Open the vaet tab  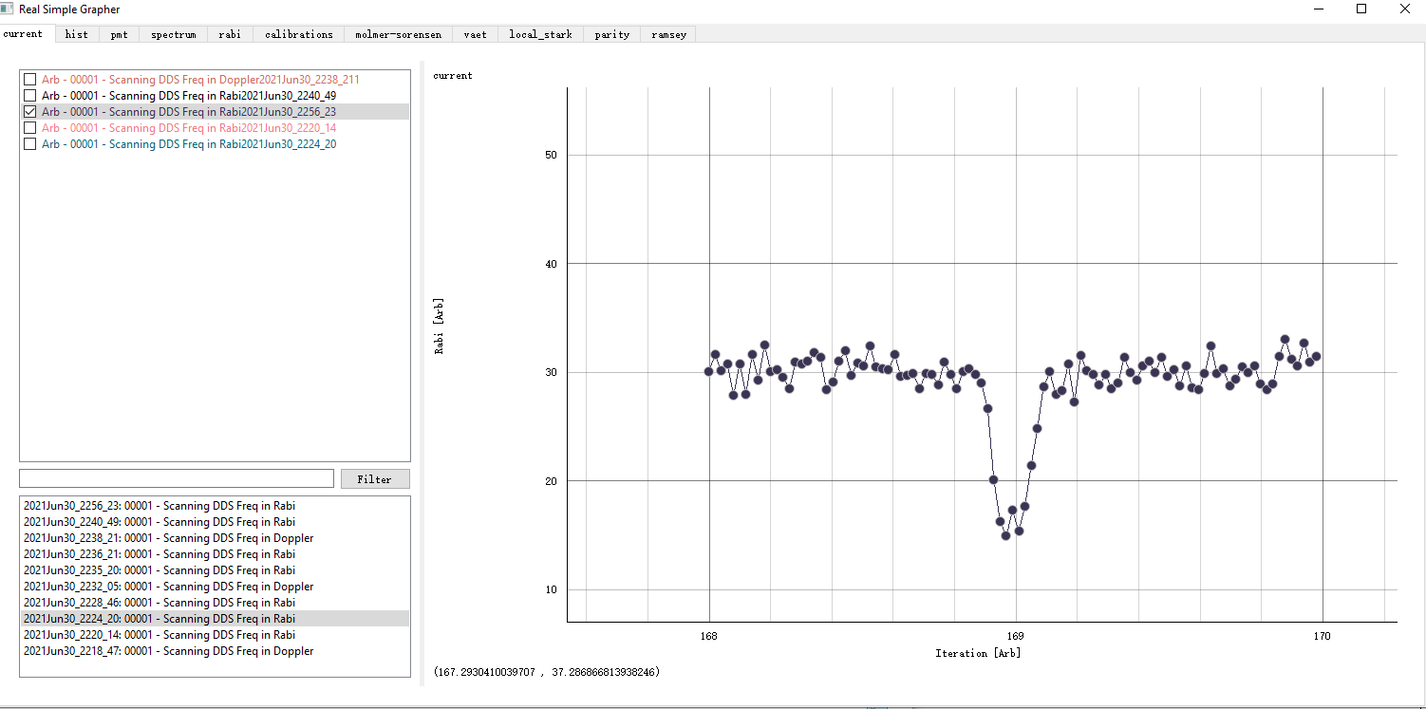pyautogui.click(x=475, y=34)
